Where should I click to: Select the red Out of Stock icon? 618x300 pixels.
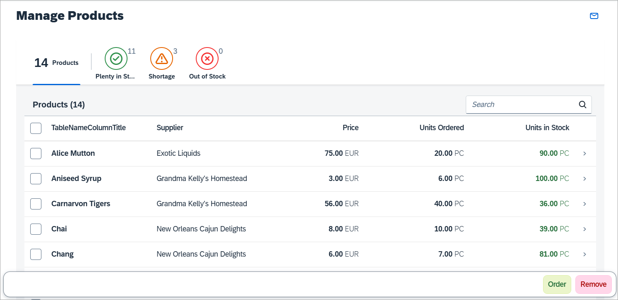pyautogui.click(x=207, y=59)
